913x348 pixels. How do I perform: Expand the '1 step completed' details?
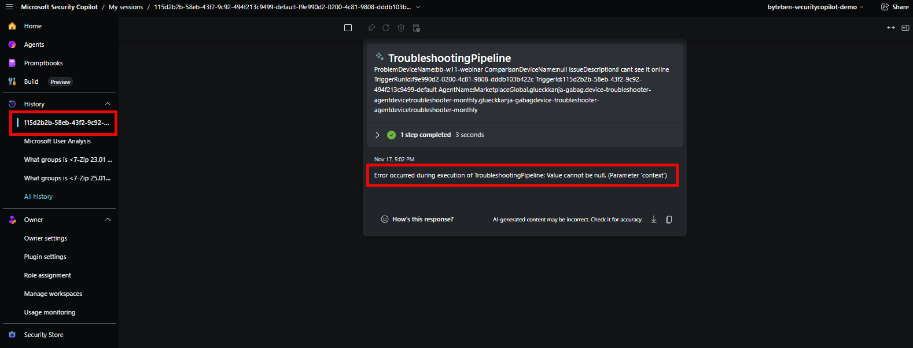point(377,135)
